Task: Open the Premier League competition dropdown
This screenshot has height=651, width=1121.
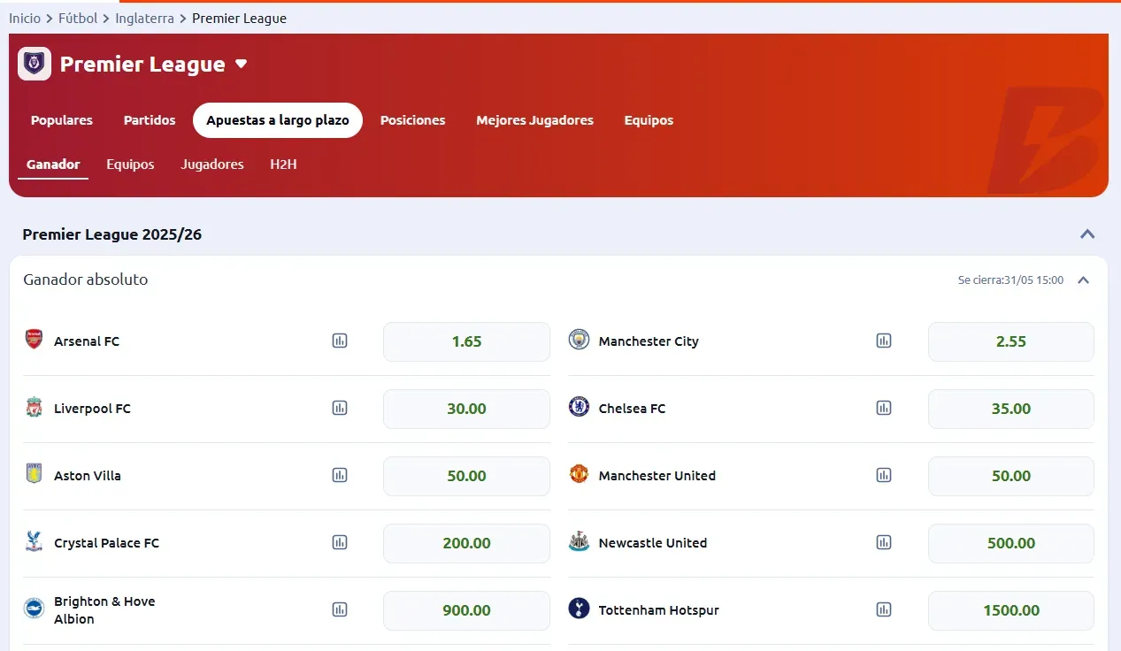Action: [x=242, y=65]
